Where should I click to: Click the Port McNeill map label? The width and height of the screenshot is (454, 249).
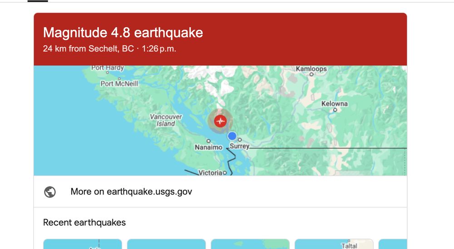point(119,83)
